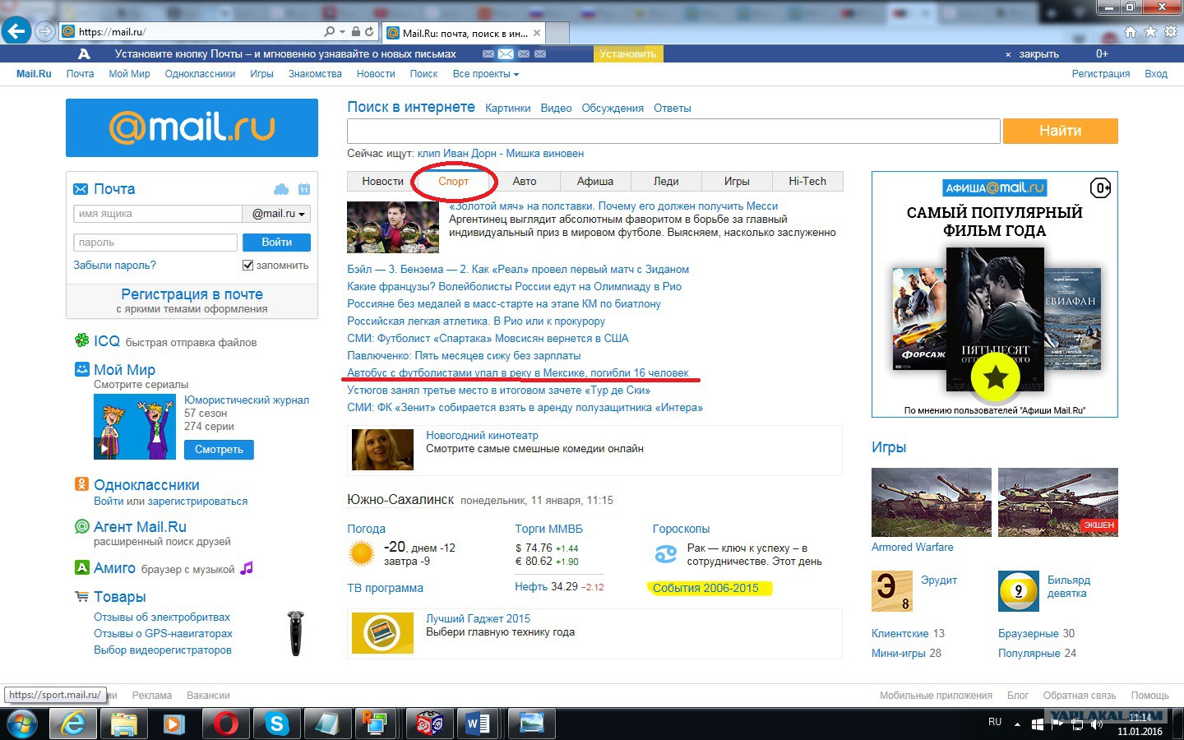This screenshot has width=1184, height=740.
Task: Open the Armored Warfare game thumbnail
Action: pos(931,502)
